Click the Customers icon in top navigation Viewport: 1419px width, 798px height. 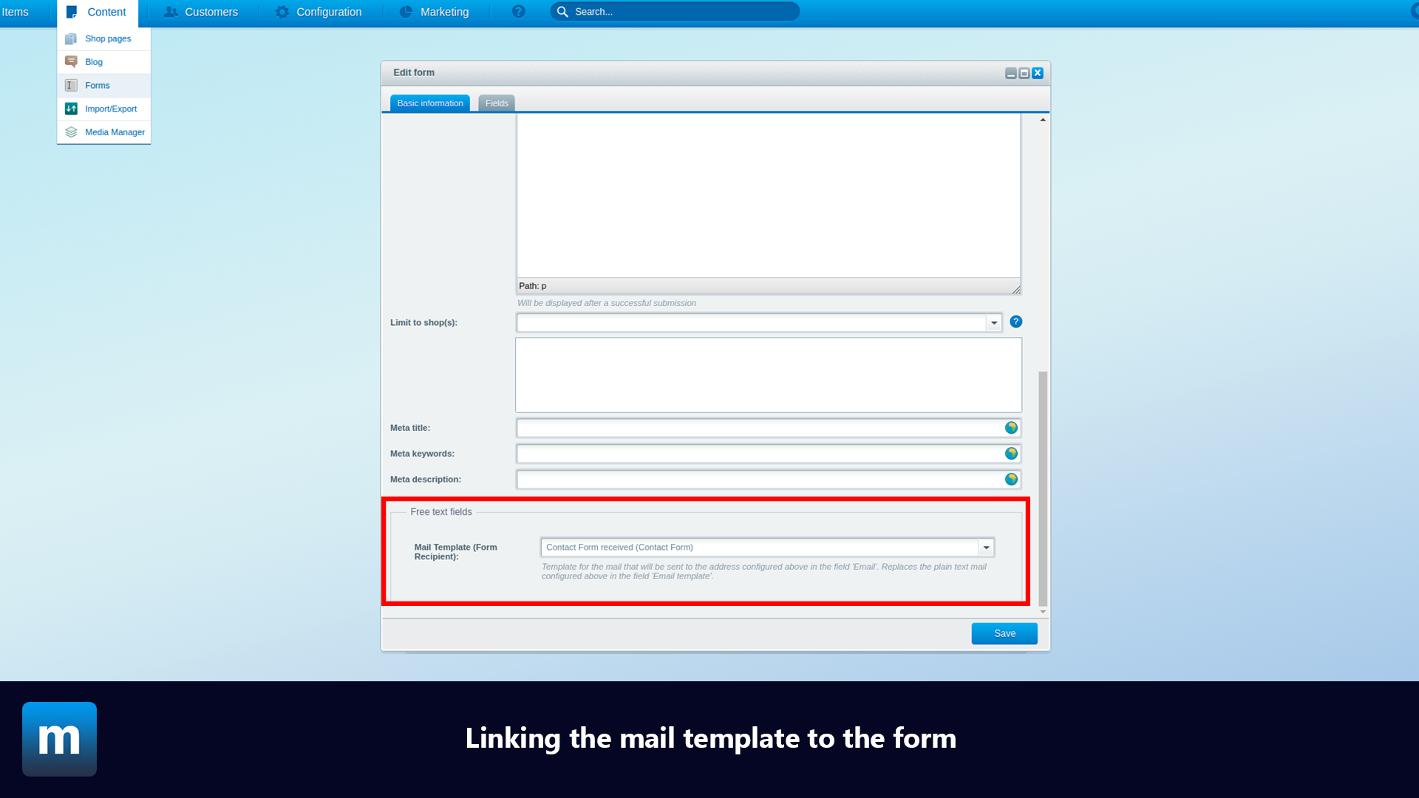(171, 12)
